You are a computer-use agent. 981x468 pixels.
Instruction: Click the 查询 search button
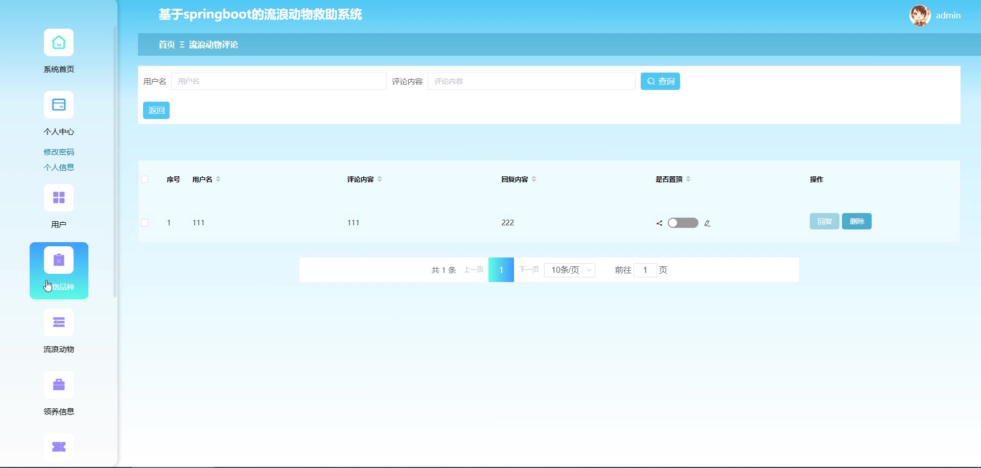pyautogui.click(x=660, y=81)
